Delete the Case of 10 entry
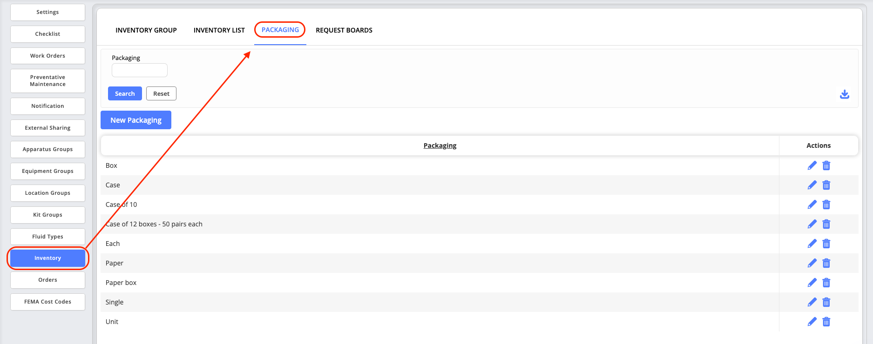873x344 pixels. [x=826, y=205]
